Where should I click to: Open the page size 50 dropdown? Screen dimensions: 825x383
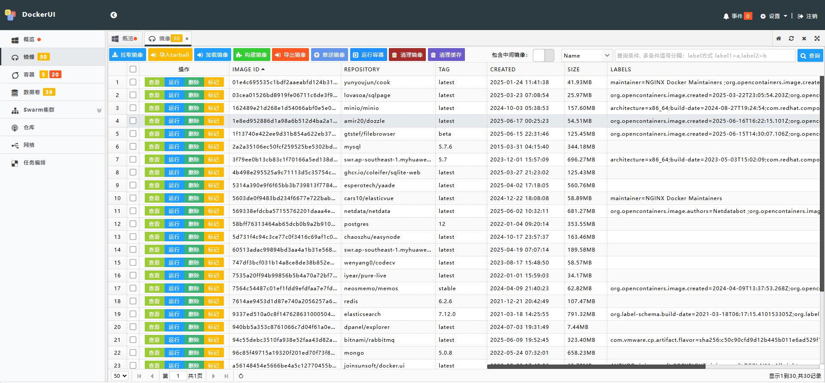pyautogui.click(x=120, y=376)
